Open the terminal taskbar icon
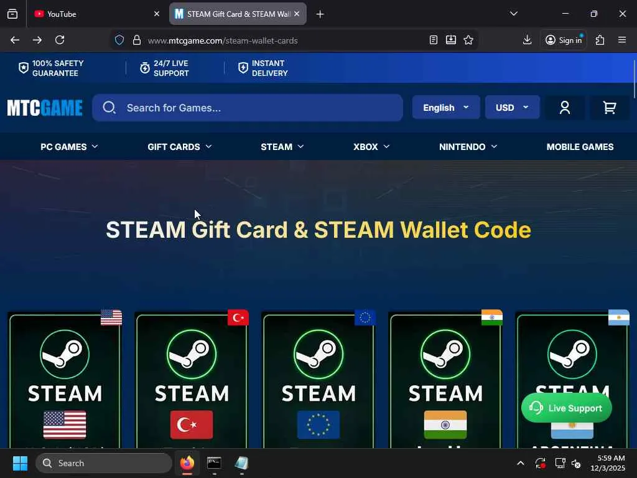This screenshot has height=478, width=637. pos(214,463)
